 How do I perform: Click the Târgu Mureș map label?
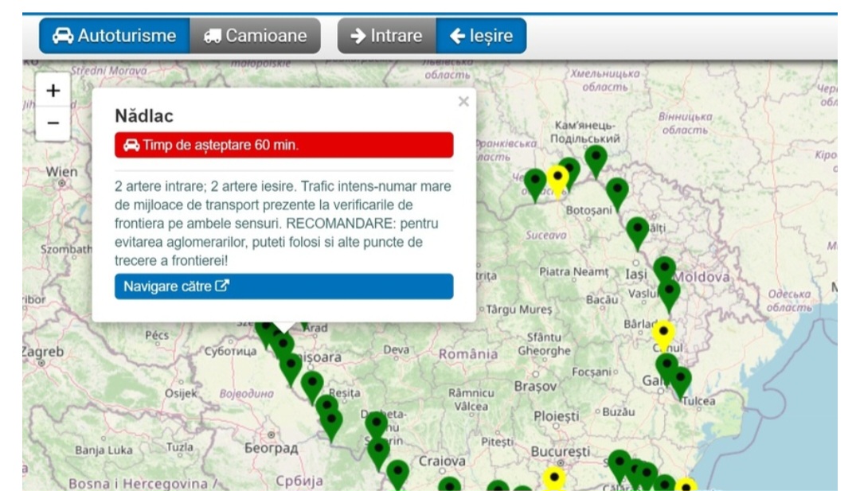519,310
